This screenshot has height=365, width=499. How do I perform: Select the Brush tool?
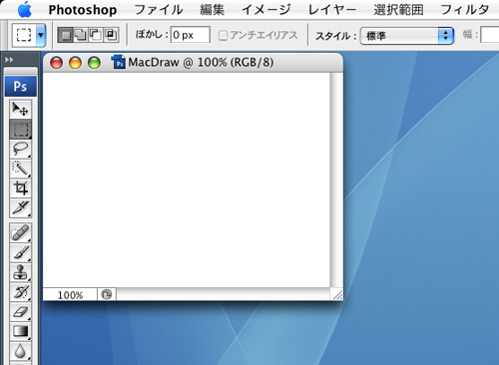(21, 252)
